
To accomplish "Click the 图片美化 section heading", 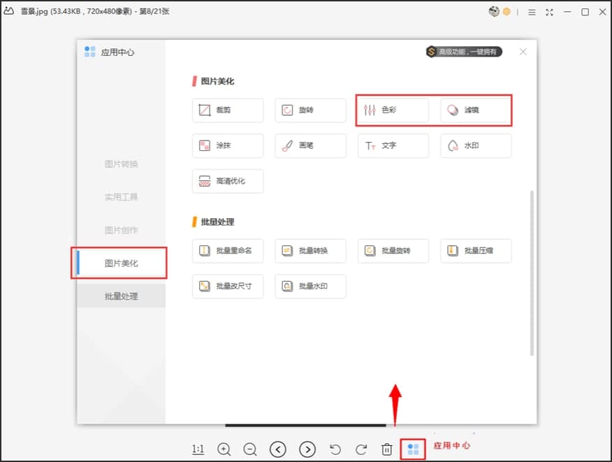I will coord(217,81).
